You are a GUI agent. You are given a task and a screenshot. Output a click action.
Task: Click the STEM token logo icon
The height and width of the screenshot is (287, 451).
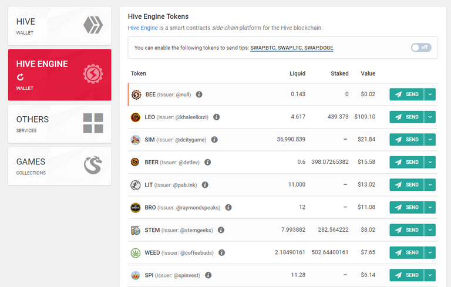point(136,230)
